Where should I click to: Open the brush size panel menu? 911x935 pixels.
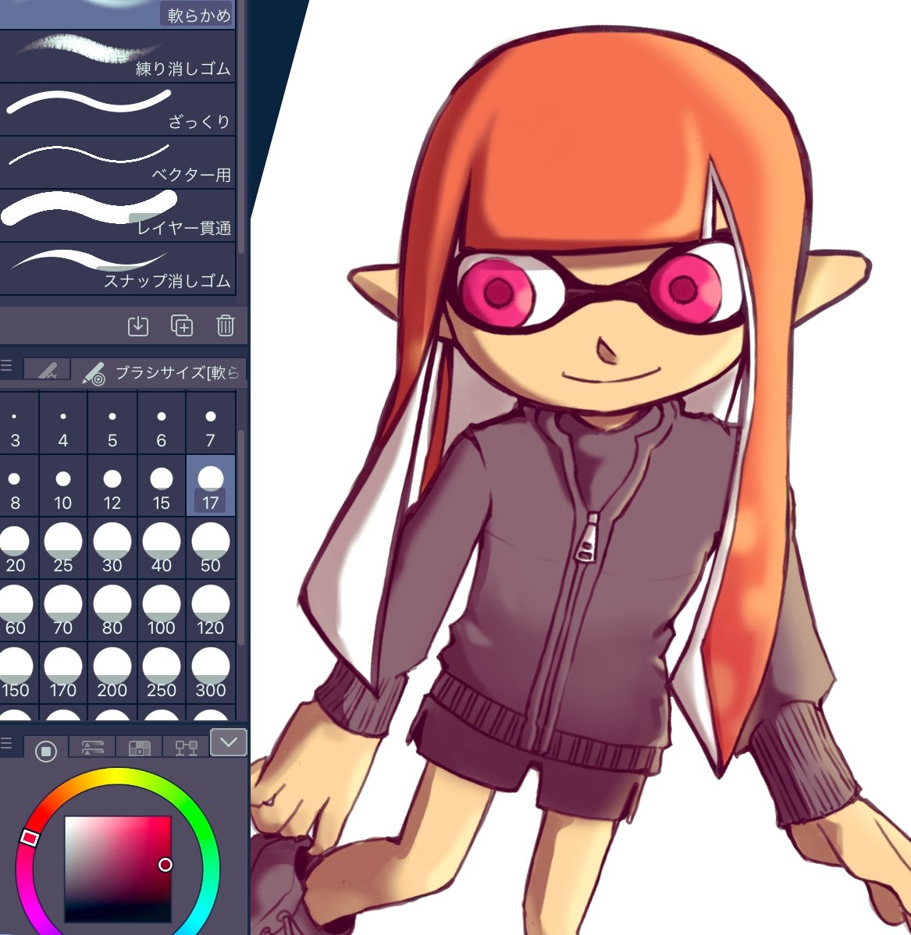pos(6,366)
